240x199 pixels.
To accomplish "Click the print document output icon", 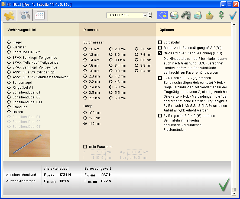I will tap(174, 15).
